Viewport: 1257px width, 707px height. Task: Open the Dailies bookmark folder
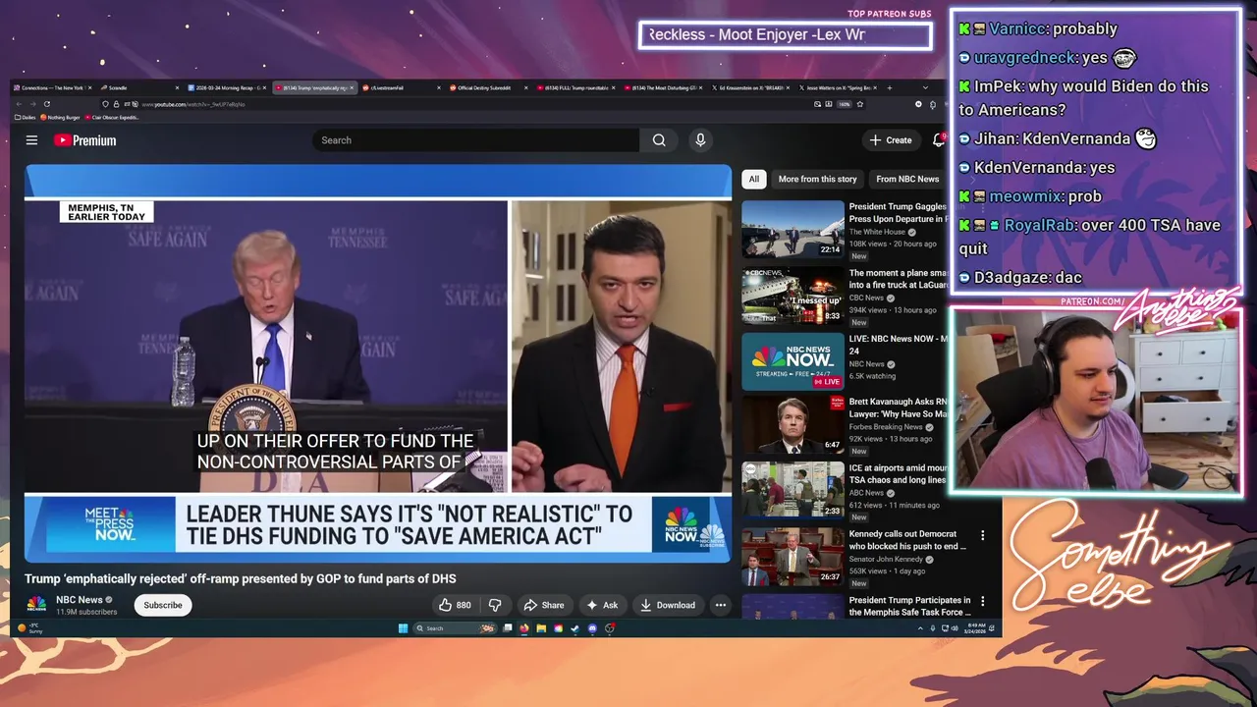tap(25, 117)
